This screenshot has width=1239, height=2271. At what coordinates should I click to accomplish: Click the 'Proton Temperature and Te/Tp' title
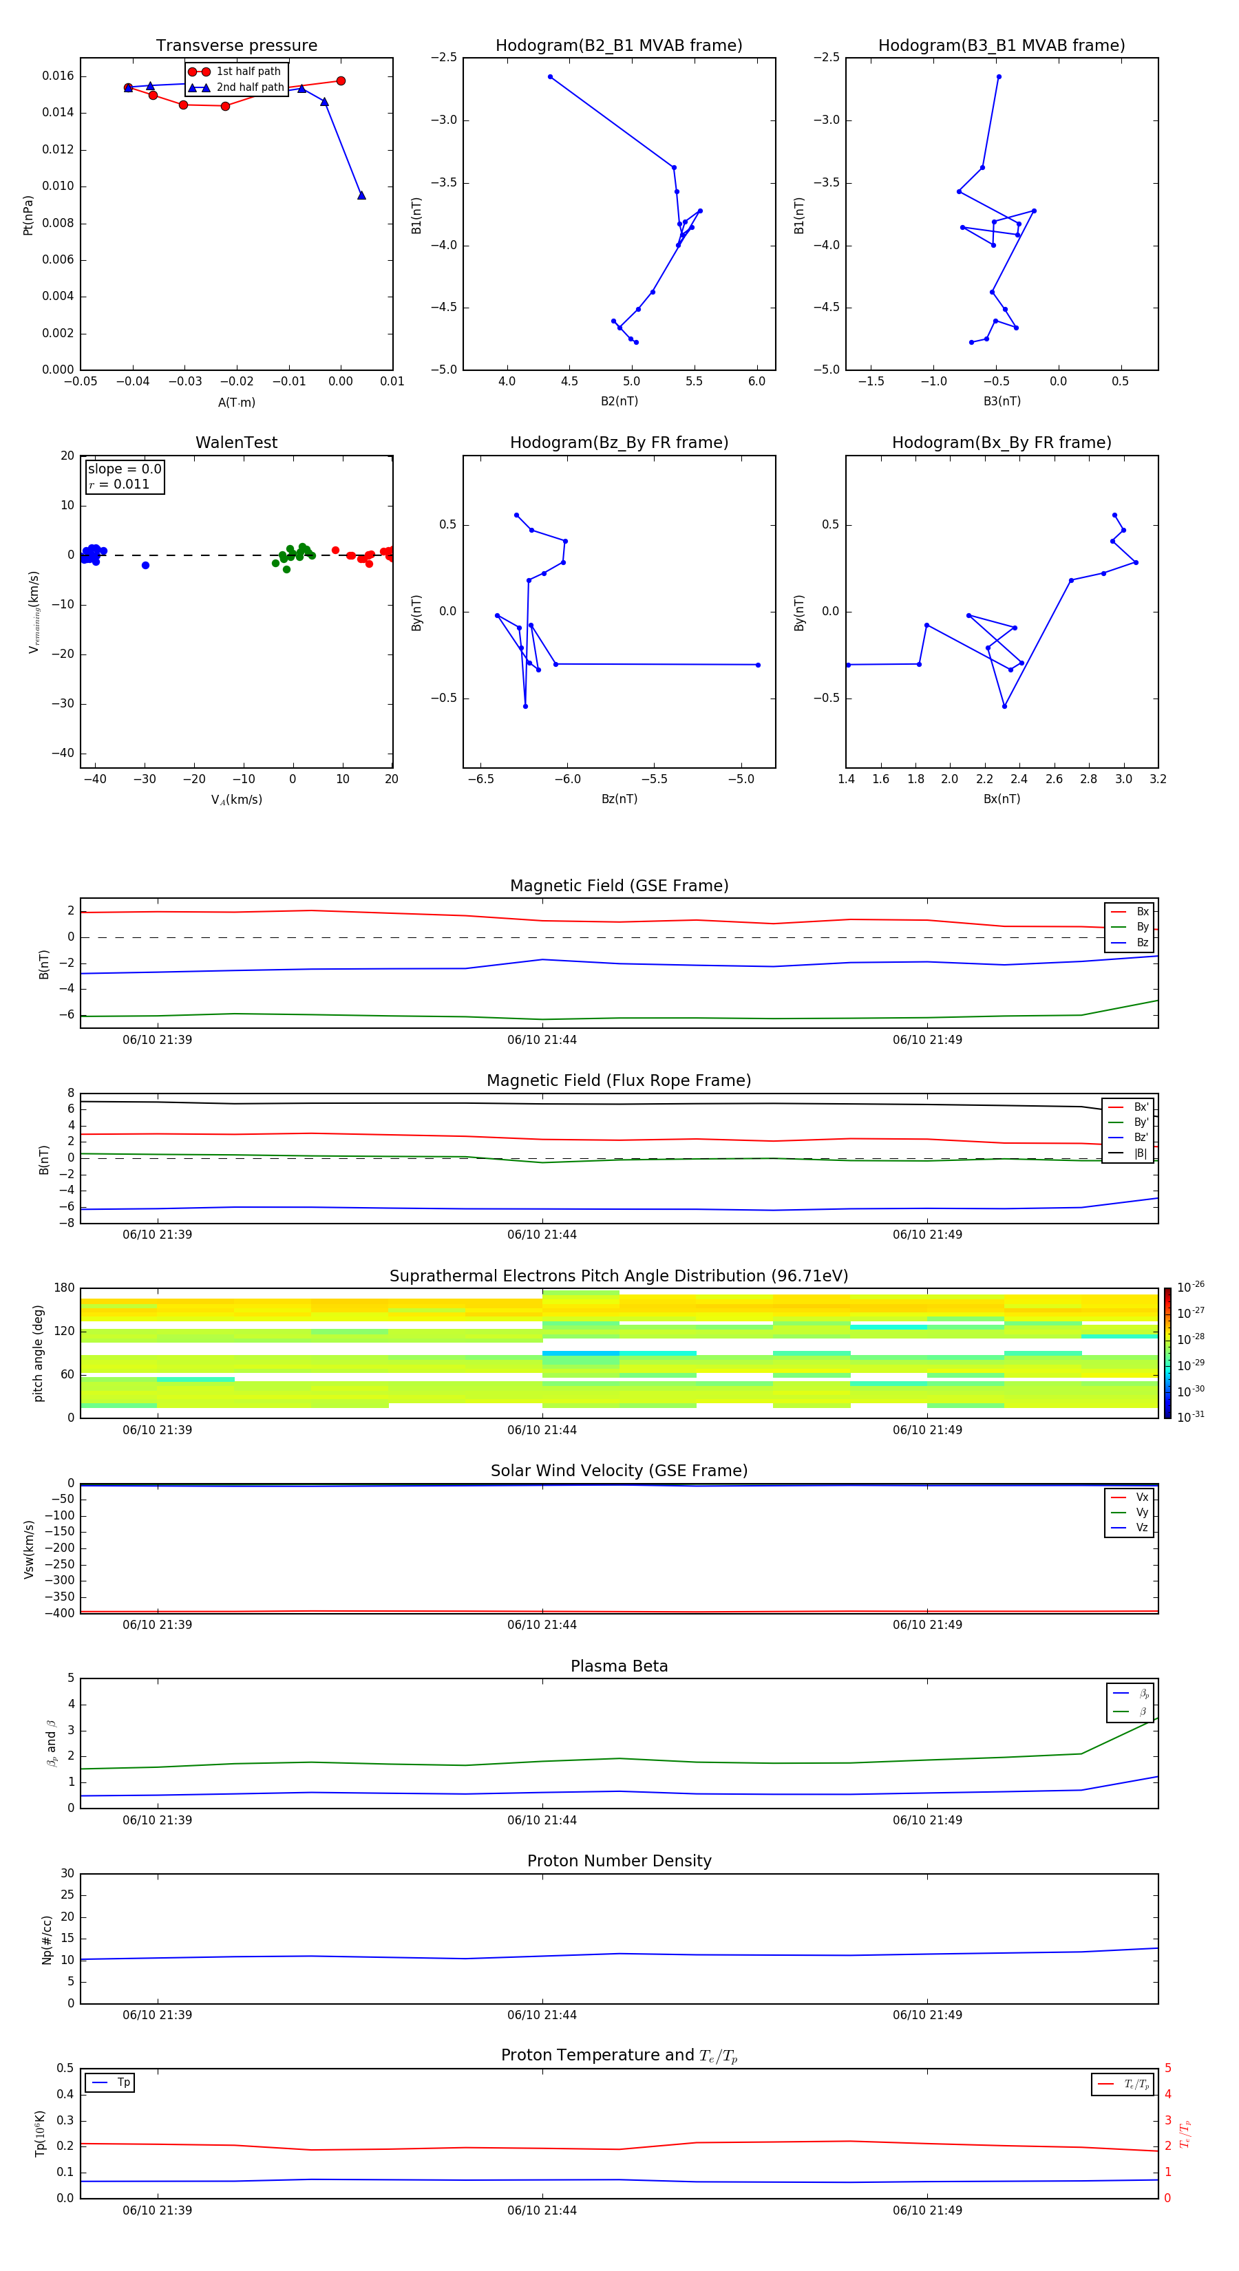[619, 2056]
